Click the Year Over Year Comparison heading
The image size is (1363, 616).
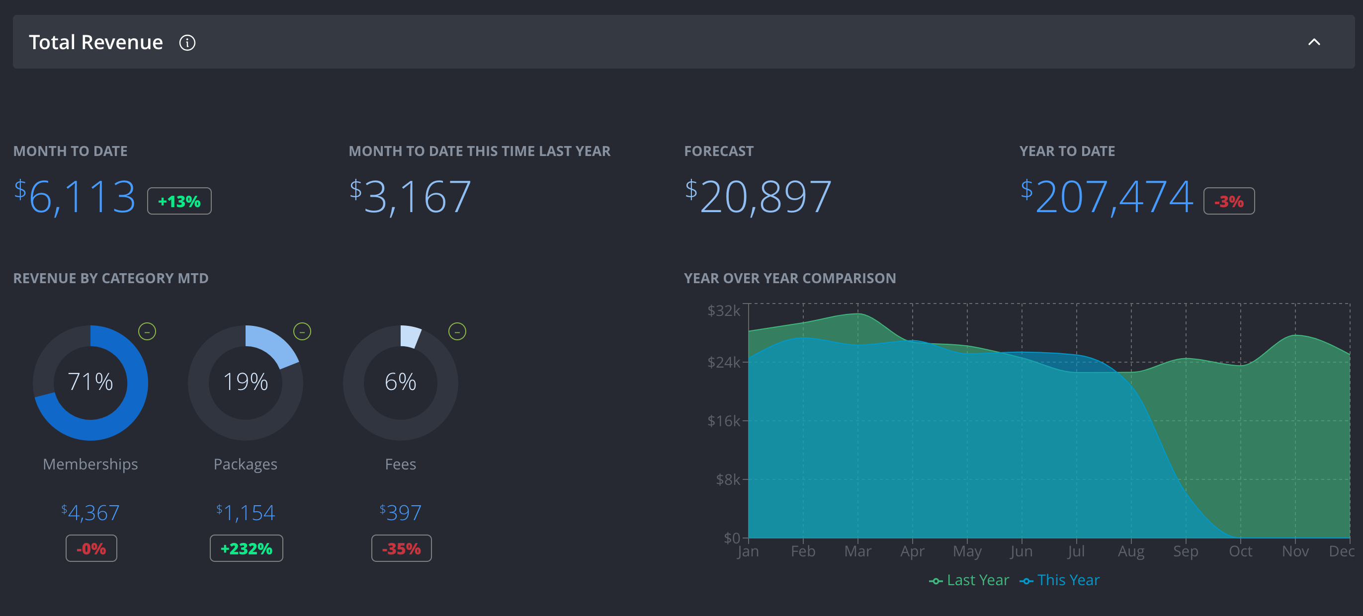coord(790,278)
